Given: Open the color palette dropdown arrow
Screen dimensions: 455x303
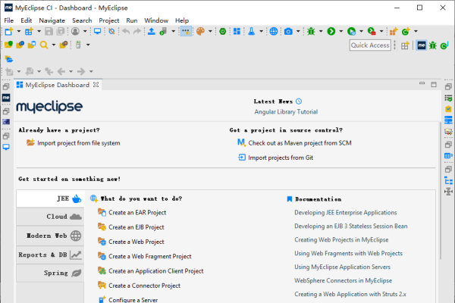Looking at the screenshot, I should (210, 31).
